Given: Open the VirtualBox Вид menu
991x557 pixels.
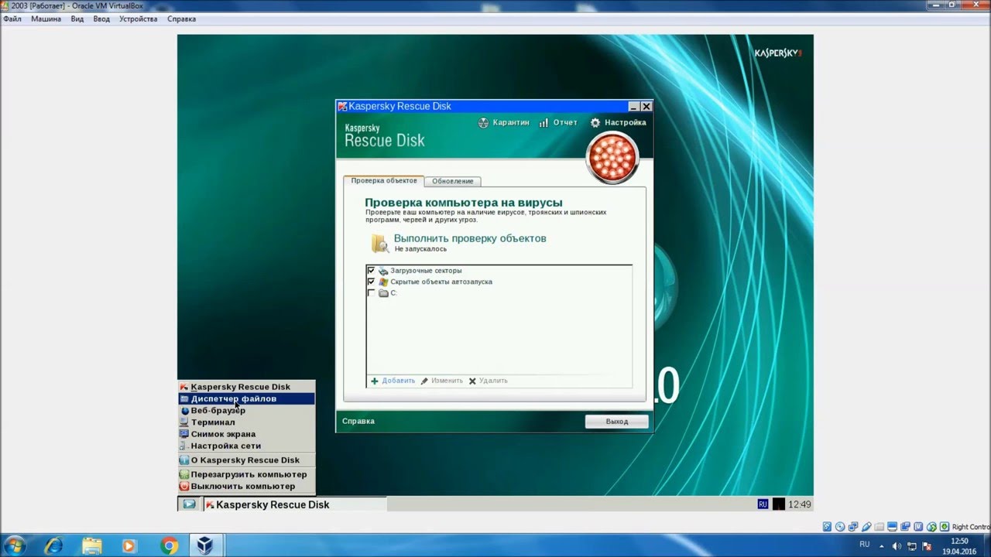Looking at the screenshot, I should pyautogui.click(x=77, y=19).
